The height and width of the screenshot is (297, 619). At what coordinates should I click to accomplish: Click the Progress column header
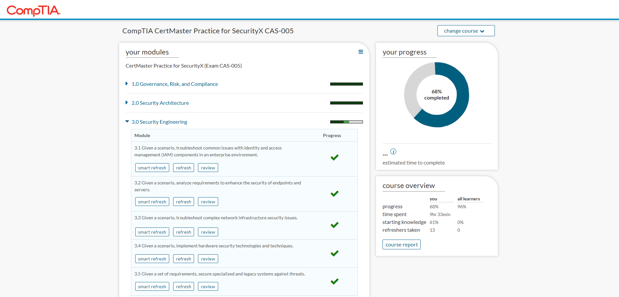click(332, 135)
